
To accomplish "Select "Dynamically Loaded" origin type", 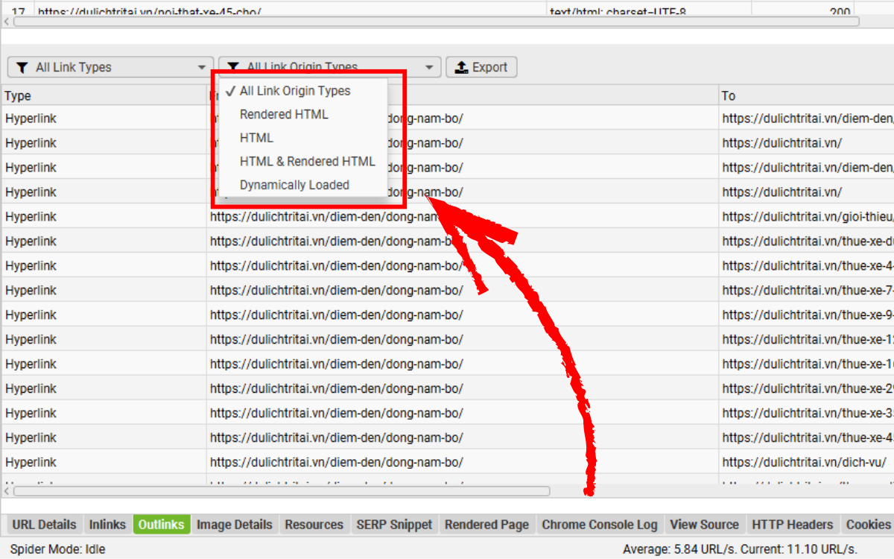I will pos(294,185).
